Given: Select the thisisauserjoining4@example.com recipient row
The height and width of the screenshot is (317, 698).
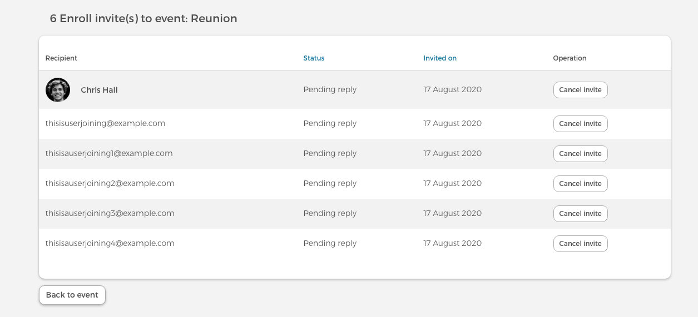Looking at the screenshot, I should (110, 244).
